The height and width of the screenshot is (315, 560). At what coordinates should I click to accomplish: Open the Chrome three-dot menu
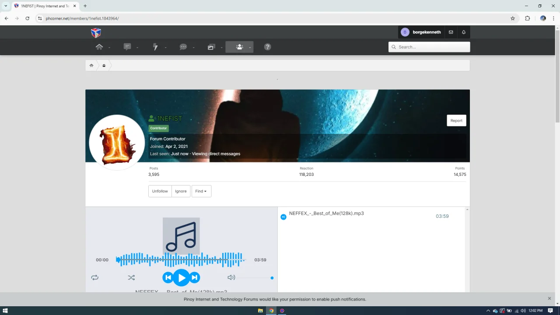tap(554, 18)
